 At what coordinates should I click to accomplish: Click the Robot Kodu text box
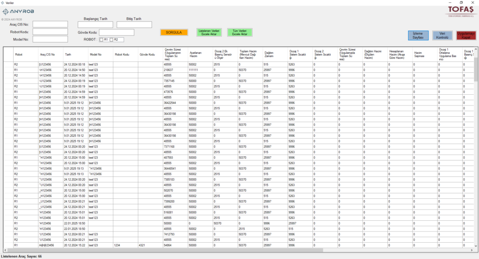(x=51, y=33)
